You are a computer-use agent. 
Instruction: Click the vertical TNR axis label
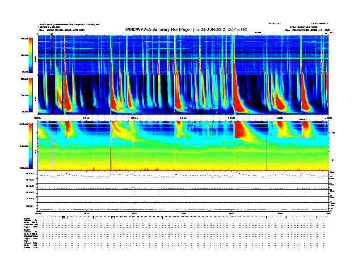click(36, 153)
